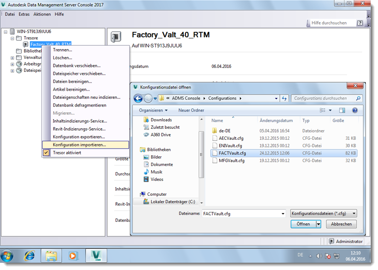
Task: Open the Aktionen menu
Action: [42, 14]
